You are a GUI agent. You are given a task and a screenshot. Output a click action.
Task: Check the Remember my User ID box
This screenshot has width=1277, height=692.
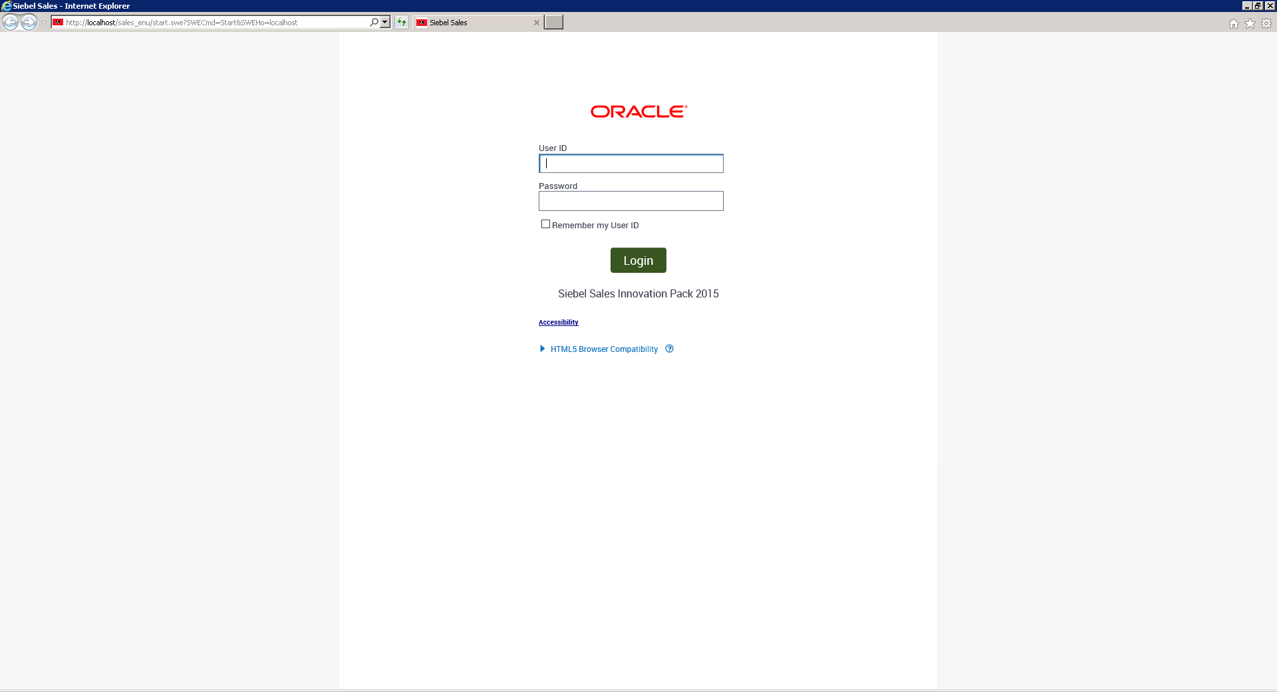point(545,224)
